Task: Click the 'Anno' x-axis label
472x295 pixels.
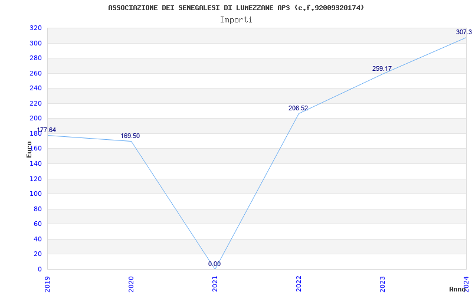Action: (x=457, y=289)
